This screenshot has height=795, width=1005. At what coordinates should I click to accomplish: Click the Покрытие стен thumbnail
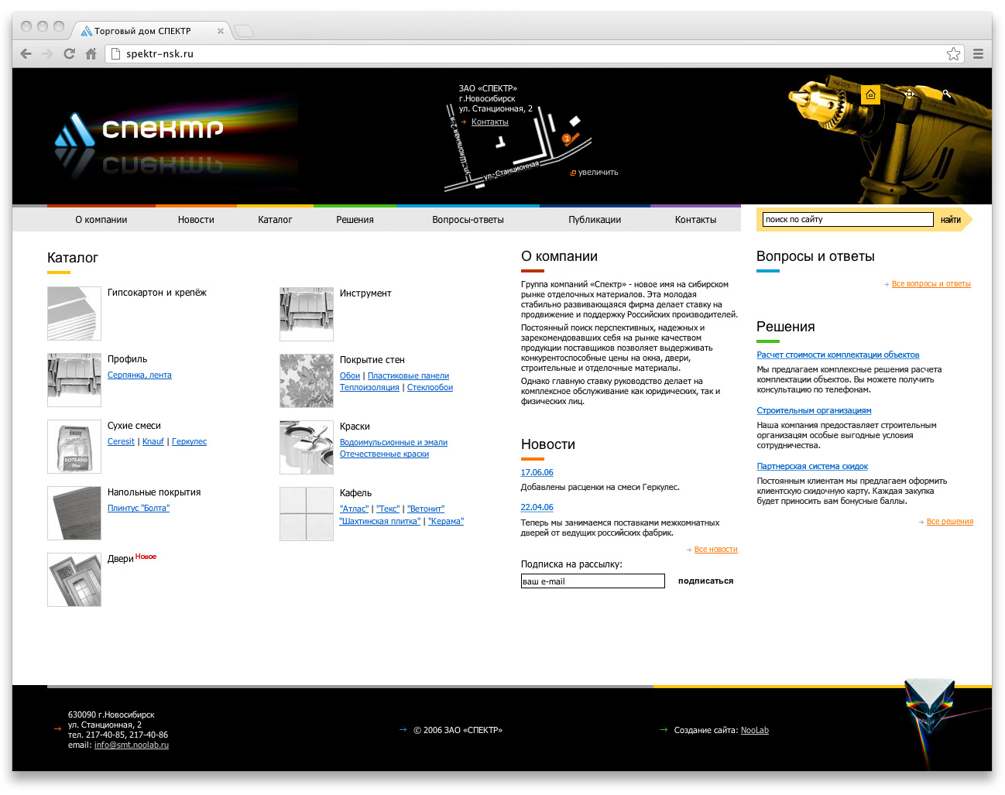pyautogui.click(x=307, y=381)
